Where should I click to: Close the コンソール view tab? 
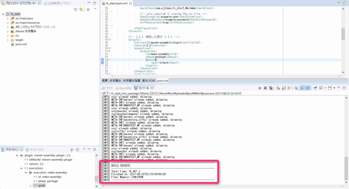tap(152, 88)
